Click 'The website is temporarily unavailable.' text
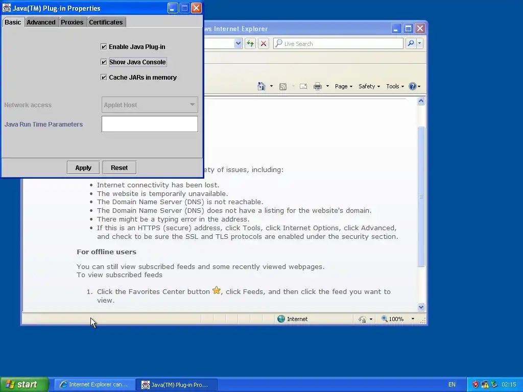Image resolution: width=523 pixels, height=392 pixels. pyautogui.click(x=162, y=193)
